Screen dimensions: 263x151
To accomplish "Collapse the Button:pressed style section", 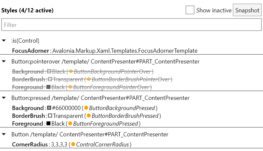I will point(4,98).
